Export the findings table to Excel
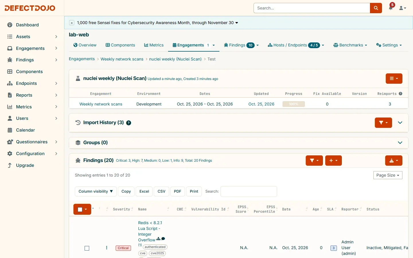 [144, 191]
